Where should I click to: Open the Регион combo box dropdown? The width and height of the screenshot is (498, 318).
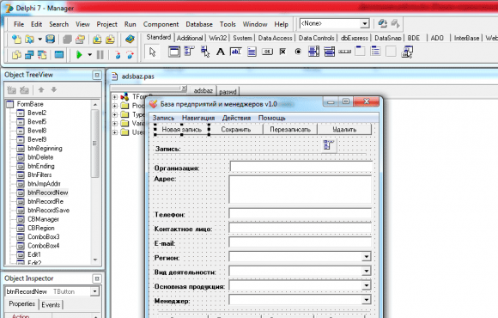(366, 257)
